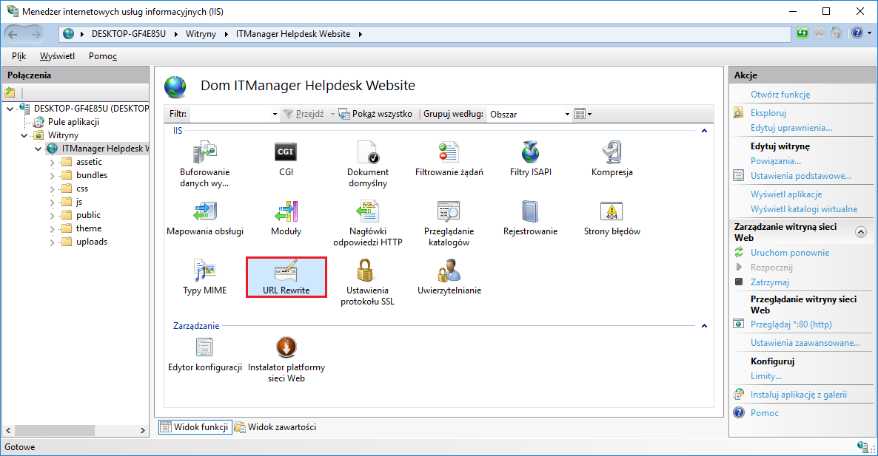Click the Eksploruj action link

(768, 113)
